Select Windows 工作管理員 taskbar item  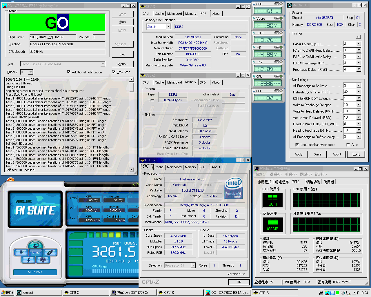(133, 293)
